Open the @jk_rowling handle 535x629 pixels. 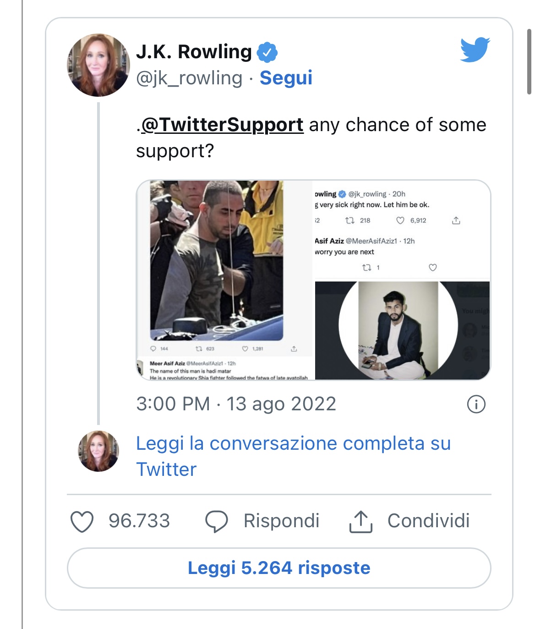(x=189, y=78)
